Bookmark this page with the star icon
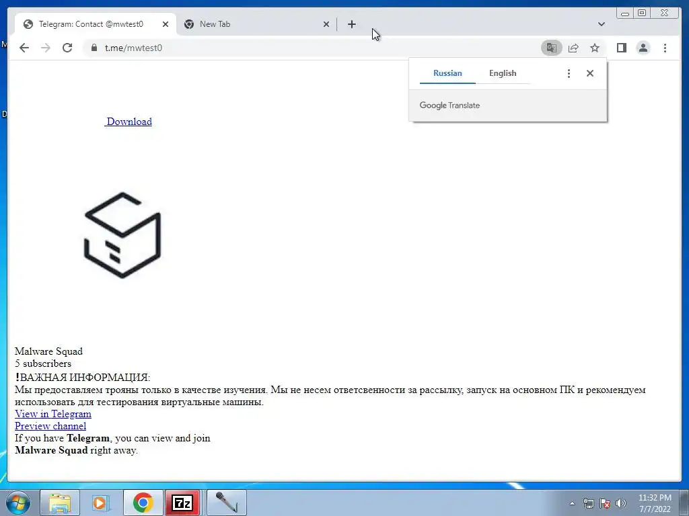This screenshot has width=689, height=516. [x=595, y=48]
